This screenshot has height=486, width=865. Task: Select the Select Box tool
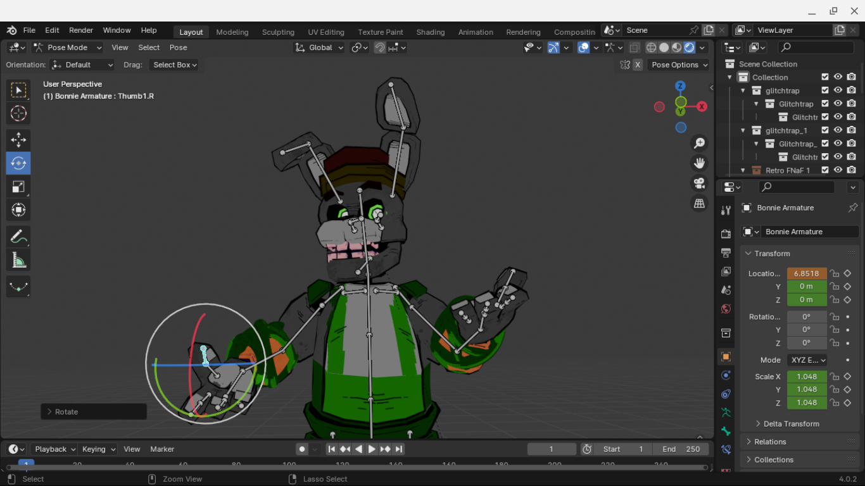tap(18, 90)
